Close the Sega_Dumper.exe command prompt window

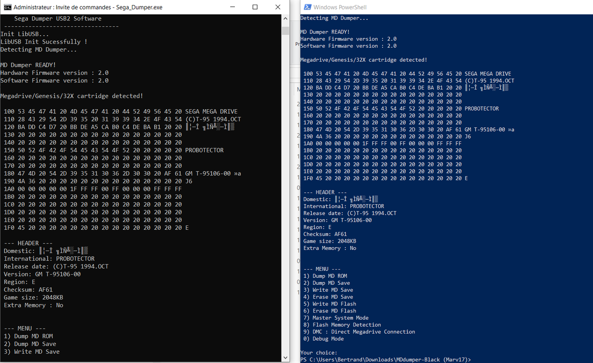point(277,7)
